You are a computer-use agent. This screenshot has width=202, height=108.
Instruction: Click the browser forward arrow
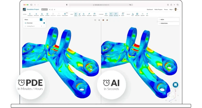[x=38, y=5]
